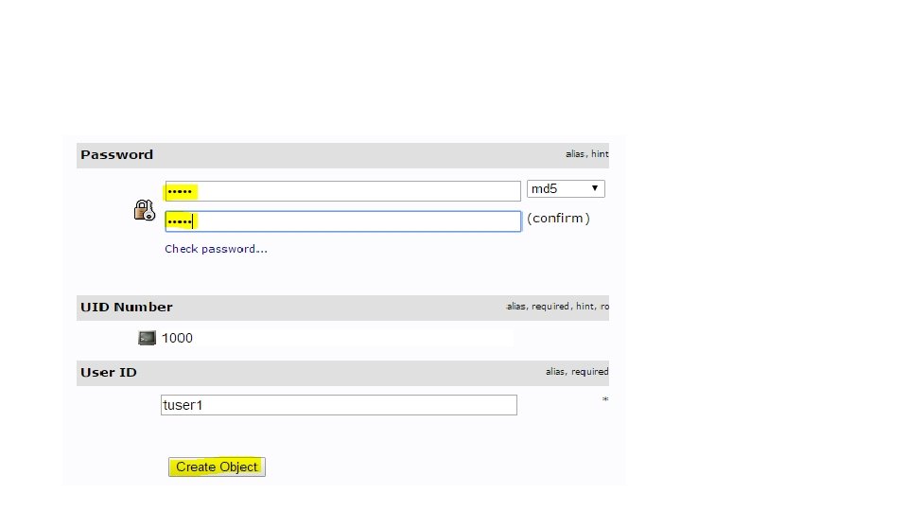Click the Password section heading
The image size is (908, 511).
tap(117, 154)
